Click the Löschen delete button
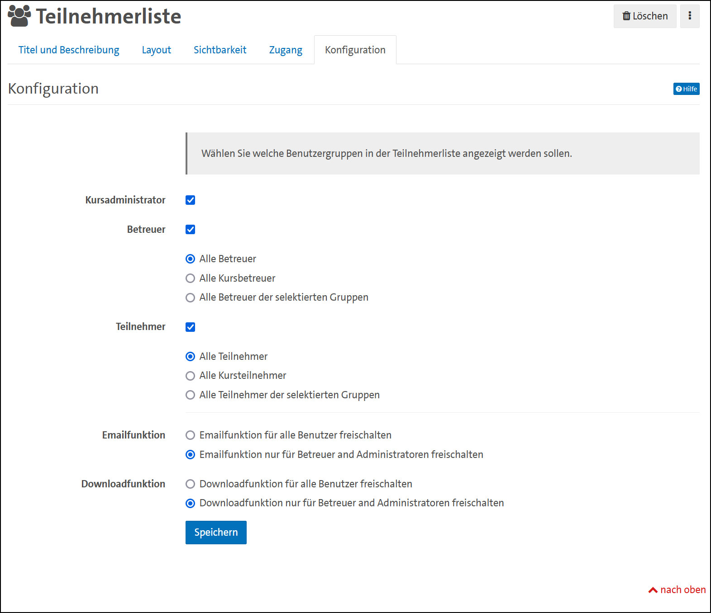 (644, 16)
